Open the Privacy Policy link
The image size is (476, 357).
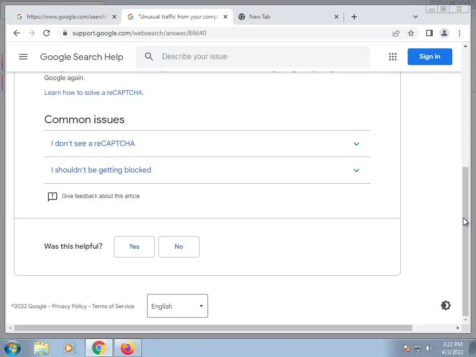tap(69, 306)
